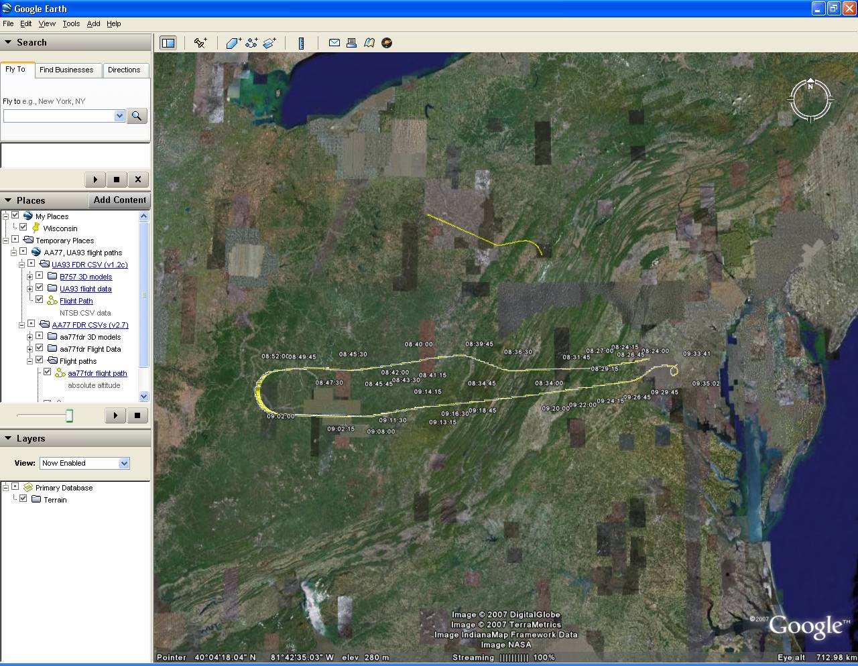Toggle the Temporary Places checkbox
The height and width of the screenshot is (666, 858).
(x=15, y=240)
